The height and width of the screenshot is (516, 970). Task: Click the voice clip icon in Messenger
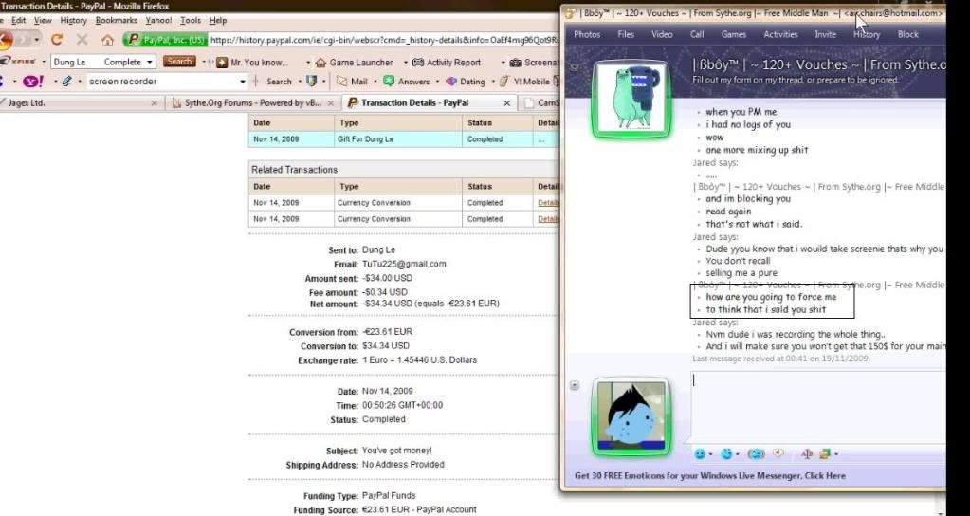(x=779, y=454)
